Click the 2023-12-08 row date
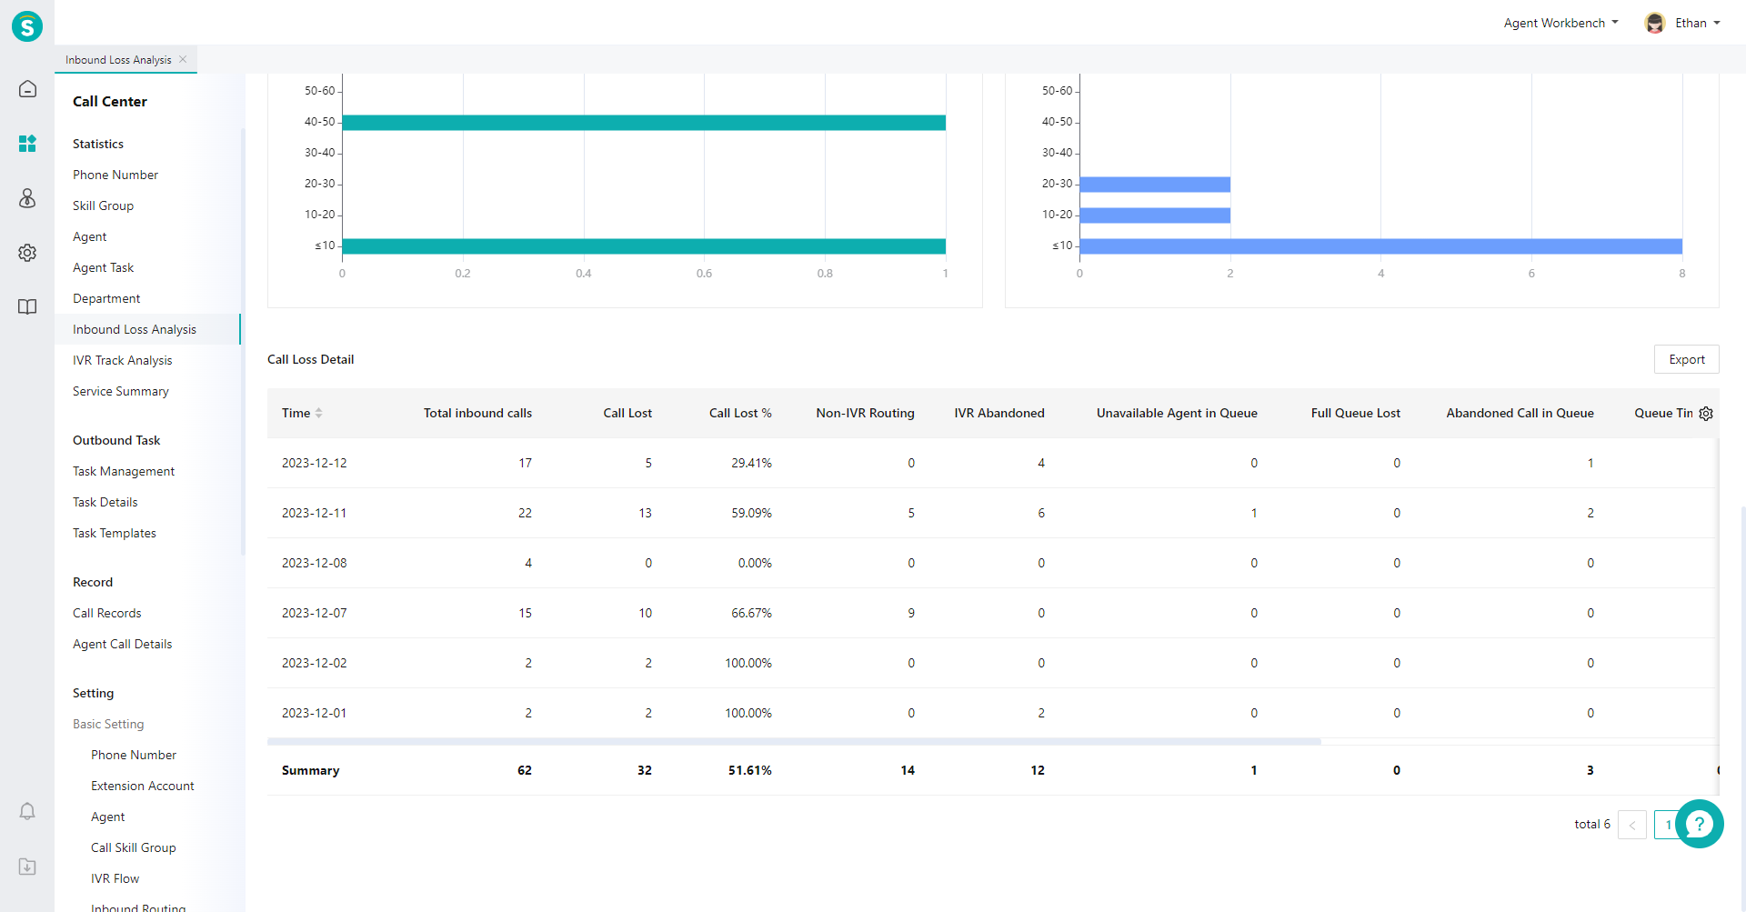 (x=315, y=563)
